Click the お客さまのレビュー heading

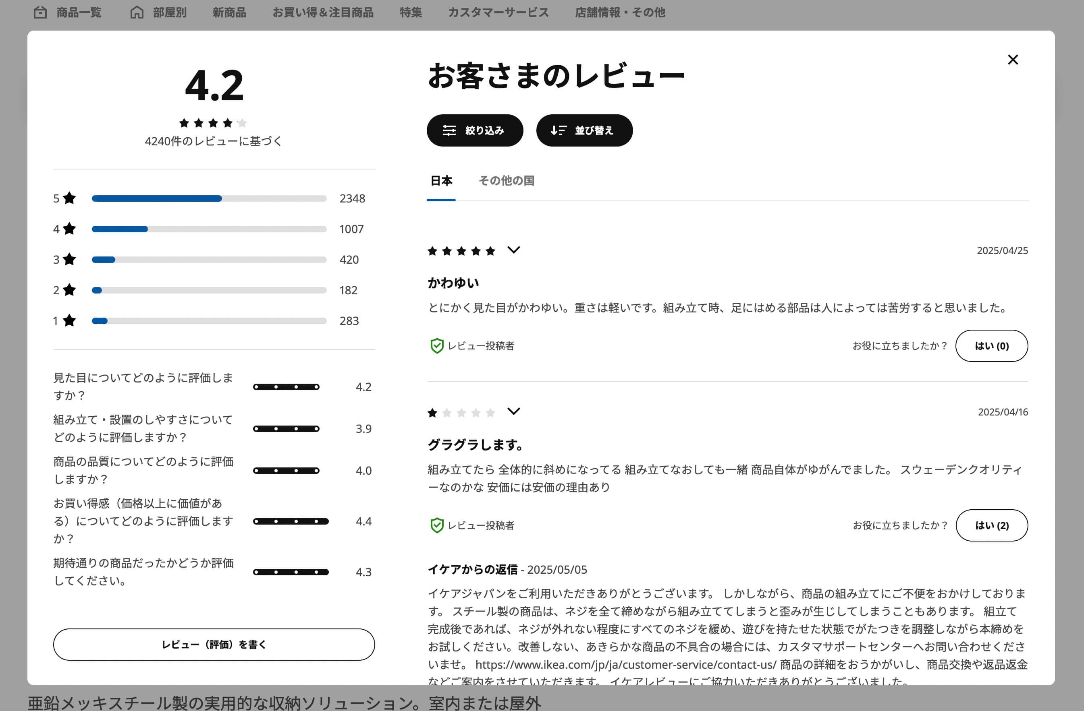pyautogui.click(x=556, y=76)
